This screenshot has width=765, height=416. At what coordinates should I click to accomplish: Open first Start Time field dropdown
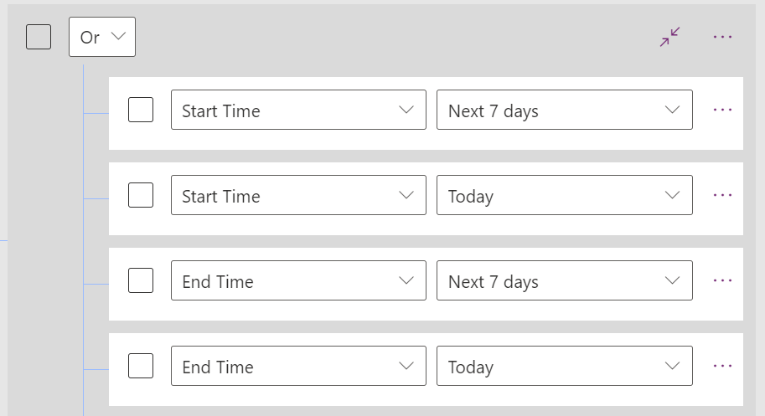(298, 110)
